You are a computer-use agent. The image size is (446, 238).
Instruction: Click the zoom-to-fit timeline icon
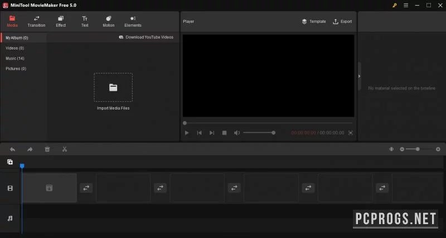391,149
